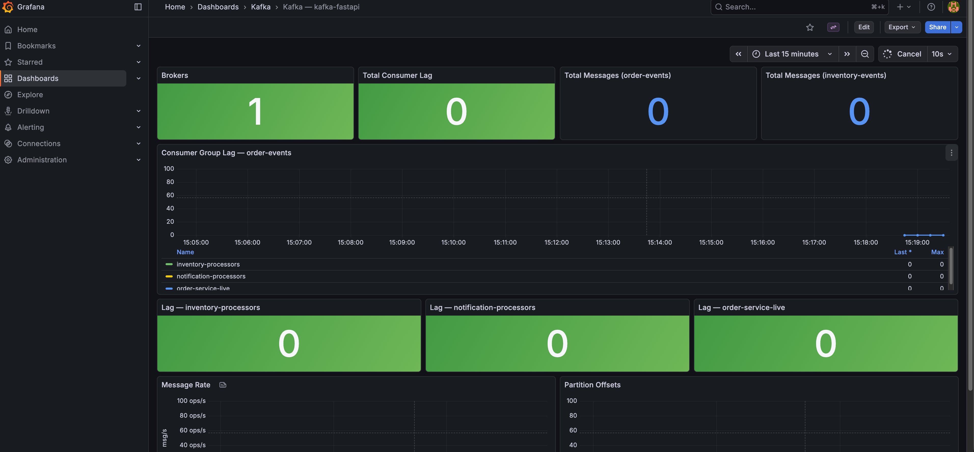Screen dimensions: 974x452
Task: Go to Home breadcrumb
Action: 175,7
